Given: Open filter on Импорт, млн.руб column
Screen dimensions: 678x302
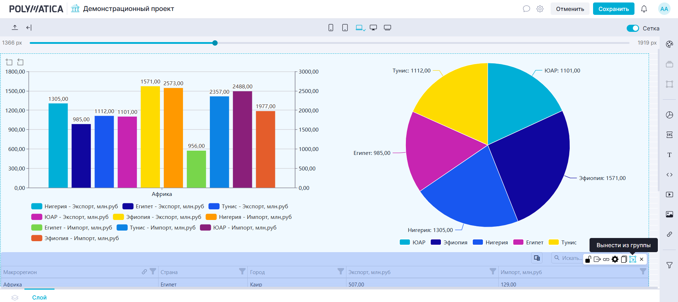Looking at the screenshot, I should 643,271.
